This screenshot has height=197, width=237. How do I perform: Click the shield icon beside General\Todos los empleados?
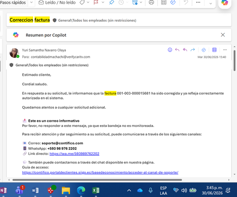pos(11,65)
